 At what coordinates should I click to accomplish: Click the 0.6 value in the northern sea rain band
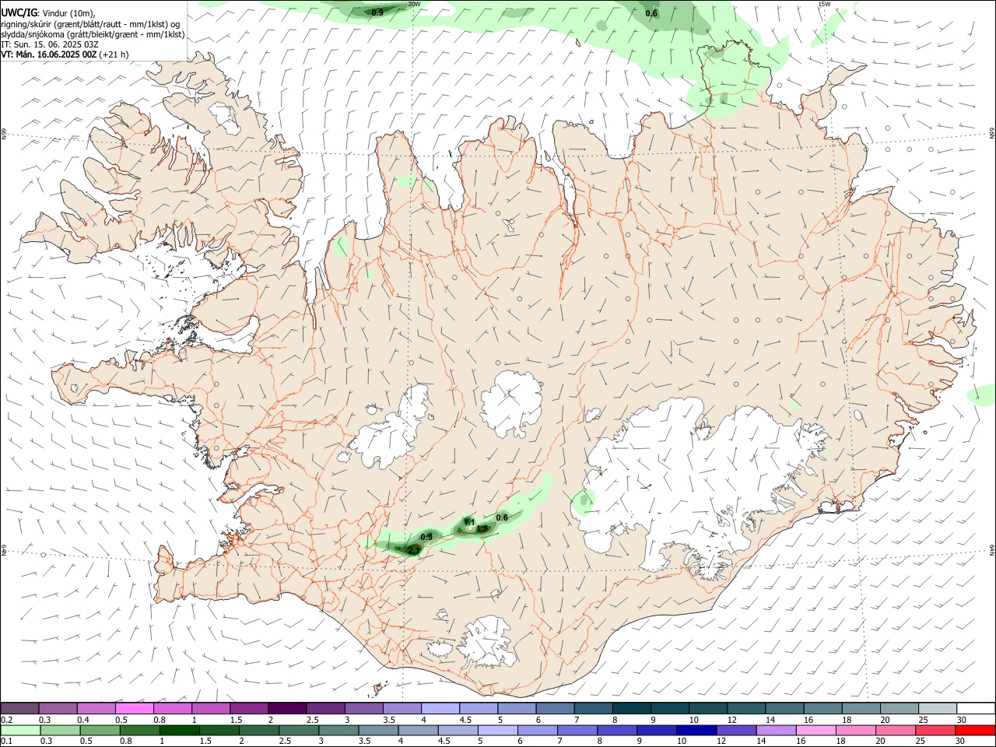pyautogui.click(x=651, y=12)
